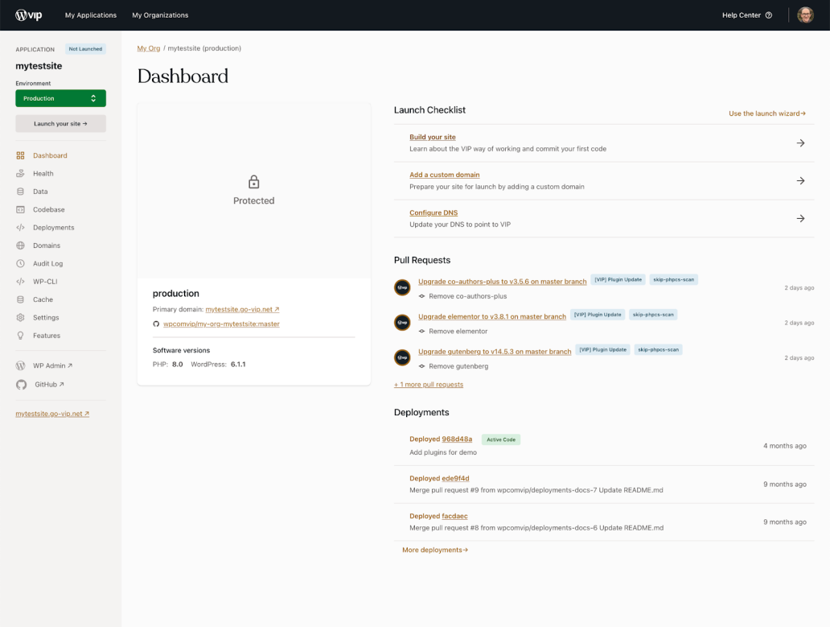Screen dimensions: 830x627
Task: Open sidebar mytestsite.go-vip.net link at bottom
Action: pos(52,414)
